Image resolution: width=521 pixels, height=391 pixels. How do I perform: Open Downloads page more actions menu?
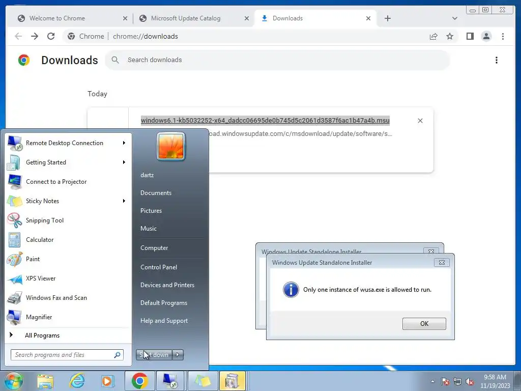(497, 60)
